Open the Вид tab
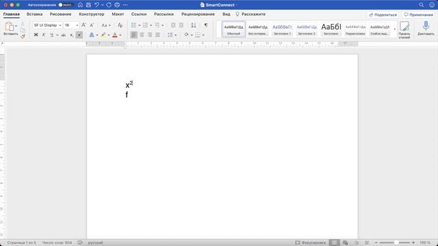This screenshot has width=438, height=246. pos(227,14)
